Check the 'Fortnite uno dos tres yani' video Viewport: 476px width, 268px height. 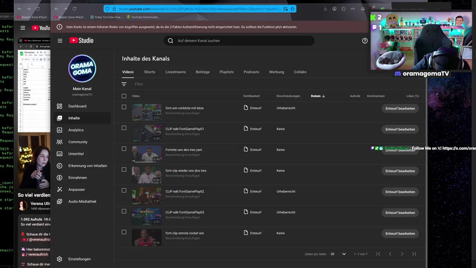tap(124, 149)
